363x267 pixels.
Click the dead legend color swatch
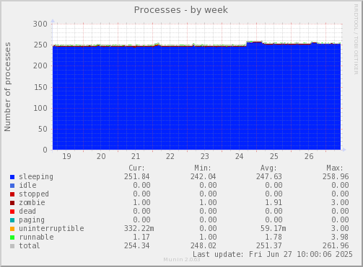(x=12, y=212)
